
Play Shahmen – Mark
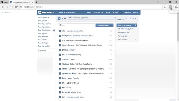tap(60, 59)
